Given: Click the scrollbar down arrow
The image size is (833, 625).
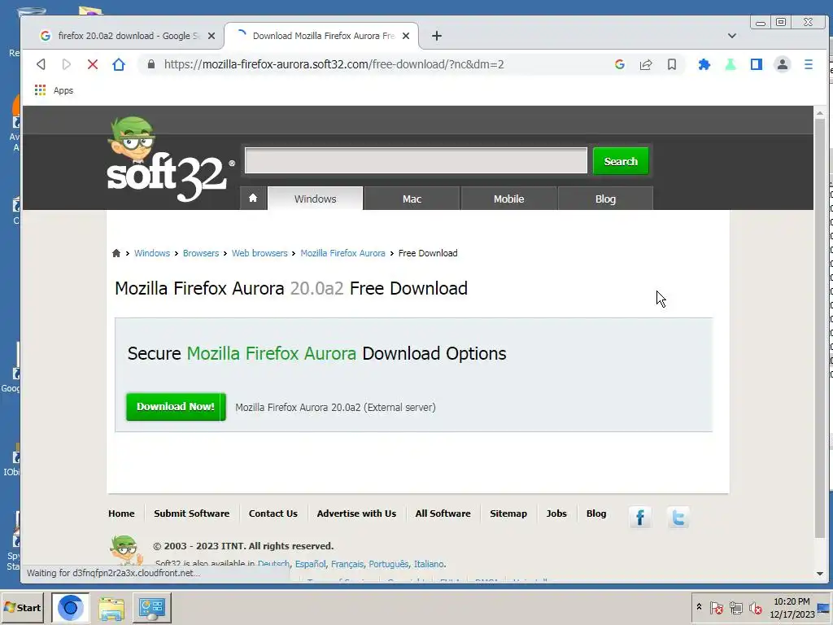Looking at the screenshot, I should [820, 574].
